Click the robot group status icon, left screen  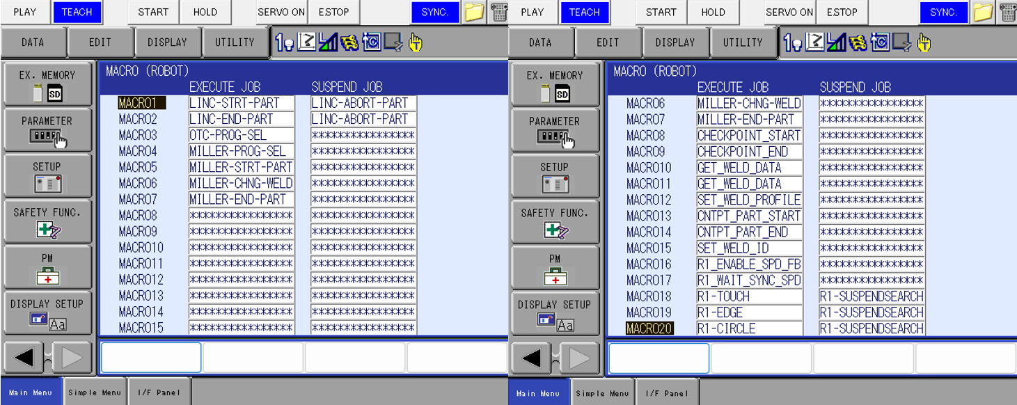tap(284, 43)
